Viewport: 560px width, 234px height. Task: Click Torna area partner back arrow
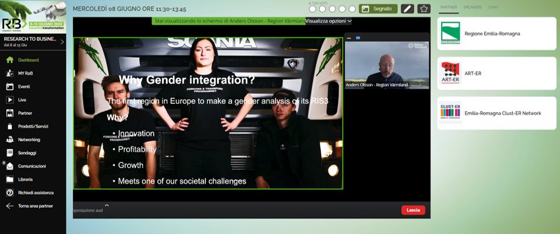[x=10, y=206]
